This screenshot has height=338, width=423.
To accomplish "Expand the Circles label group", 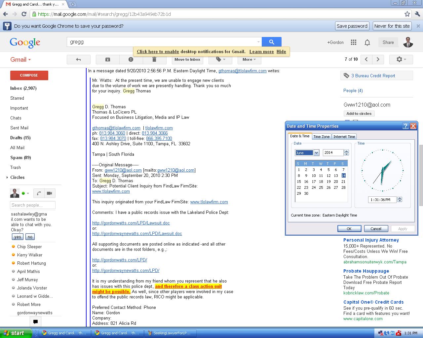I will pos(7,178).
